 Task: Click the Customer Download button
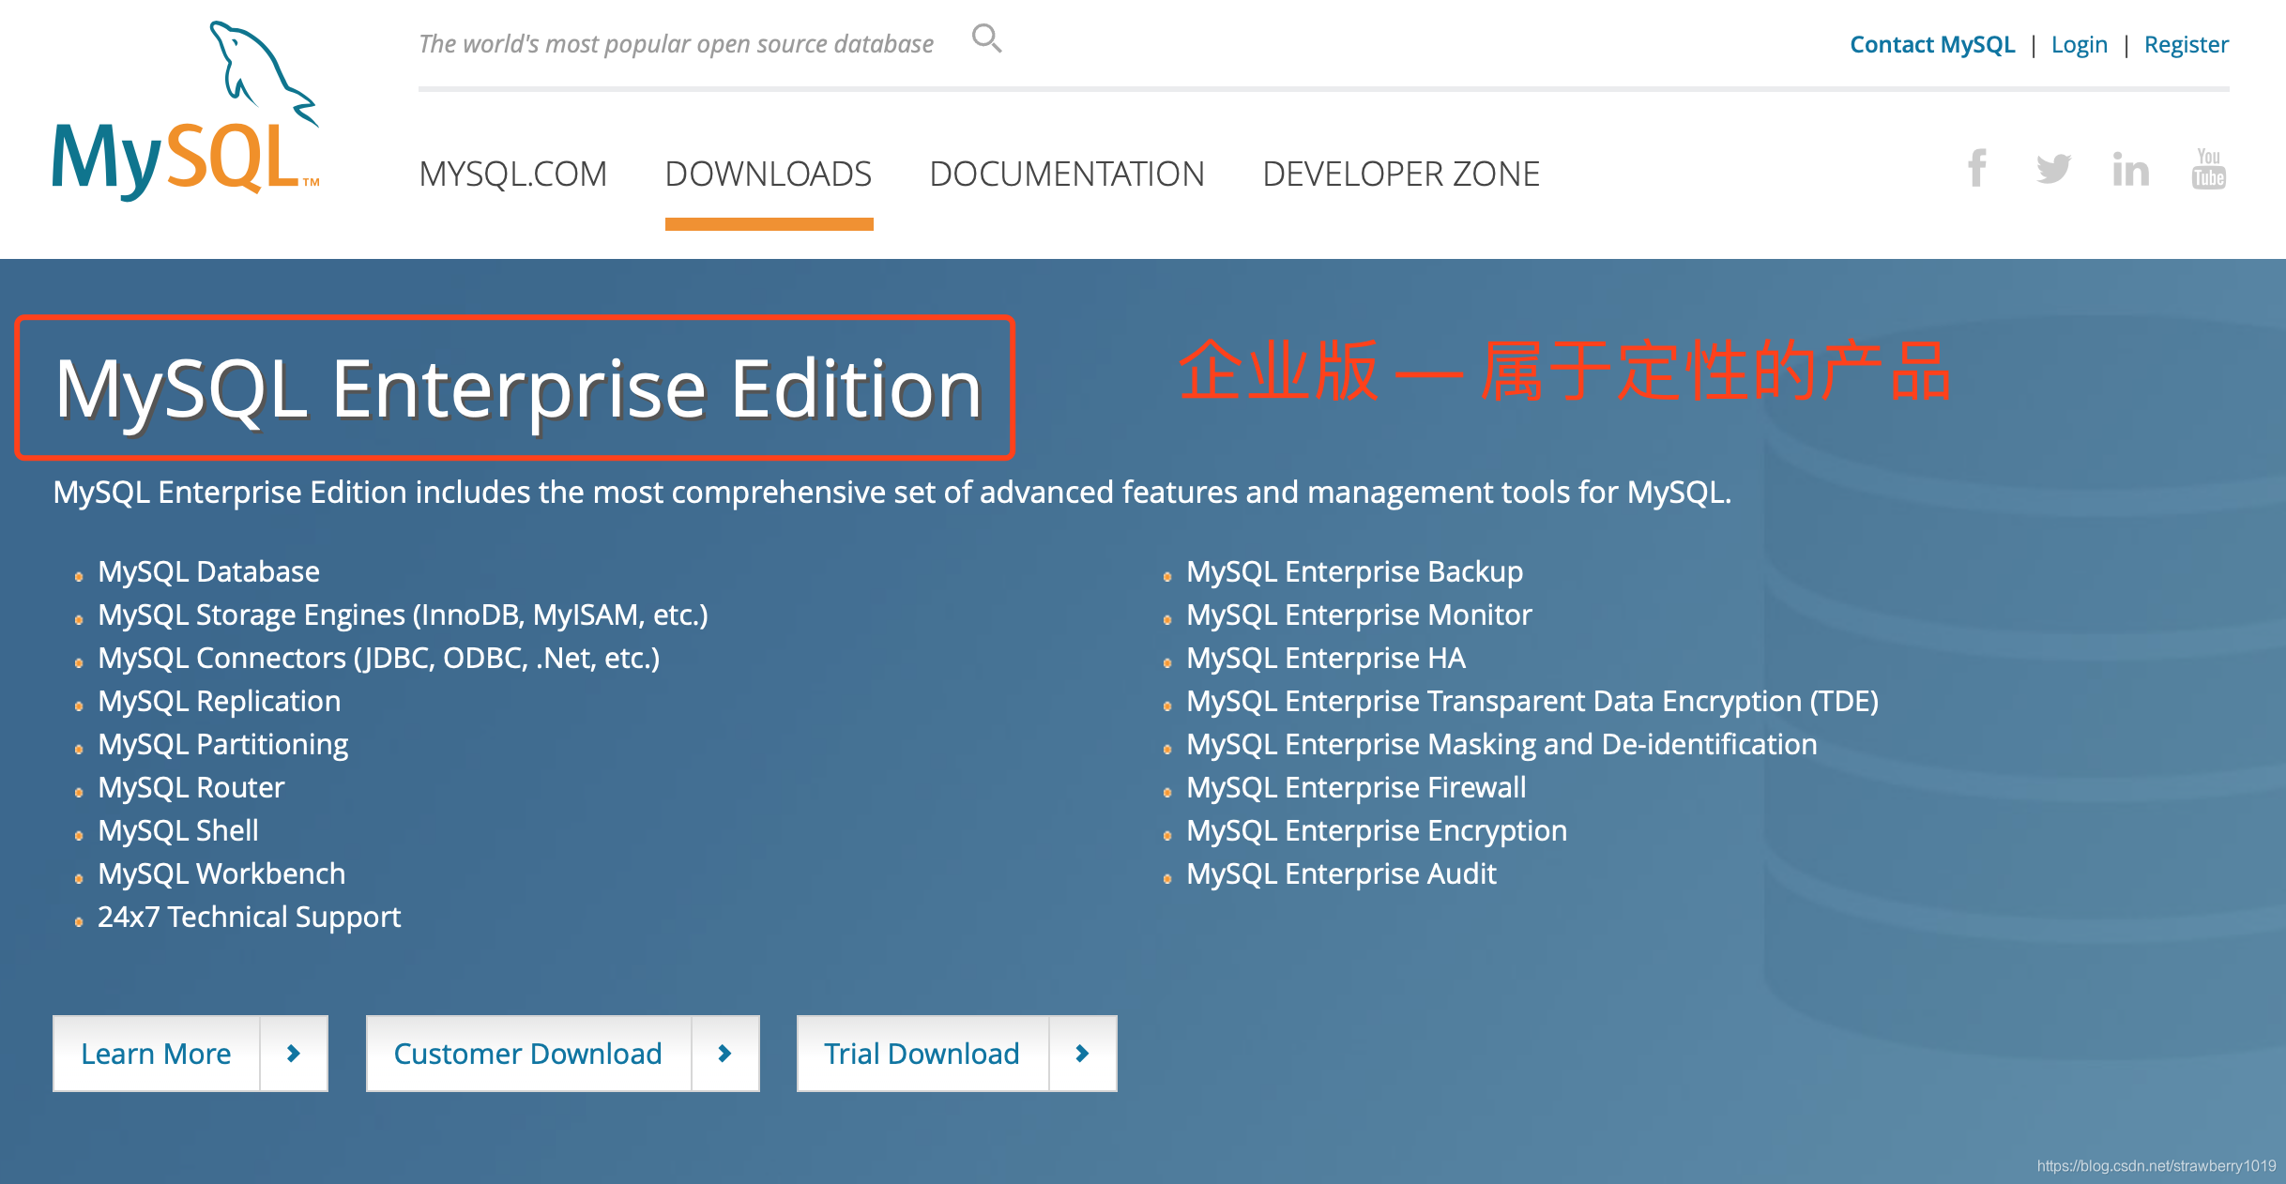pos(563,1054)
